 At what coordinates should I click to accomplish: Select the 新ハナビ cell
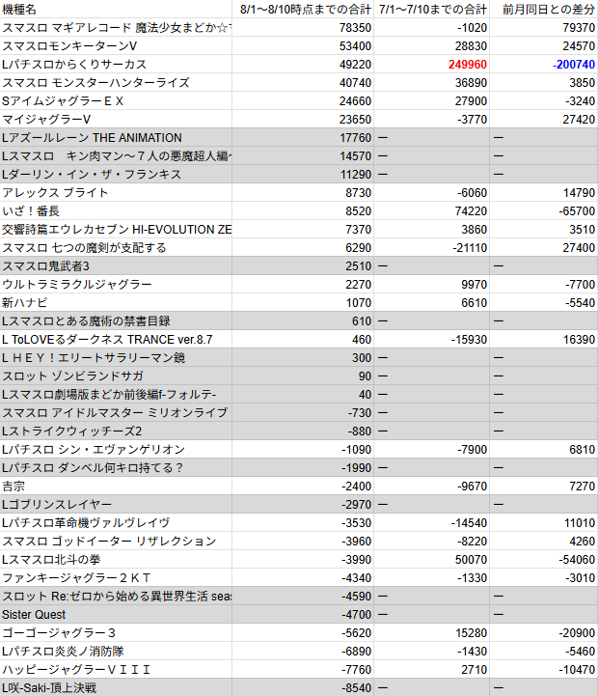(116, 303)
